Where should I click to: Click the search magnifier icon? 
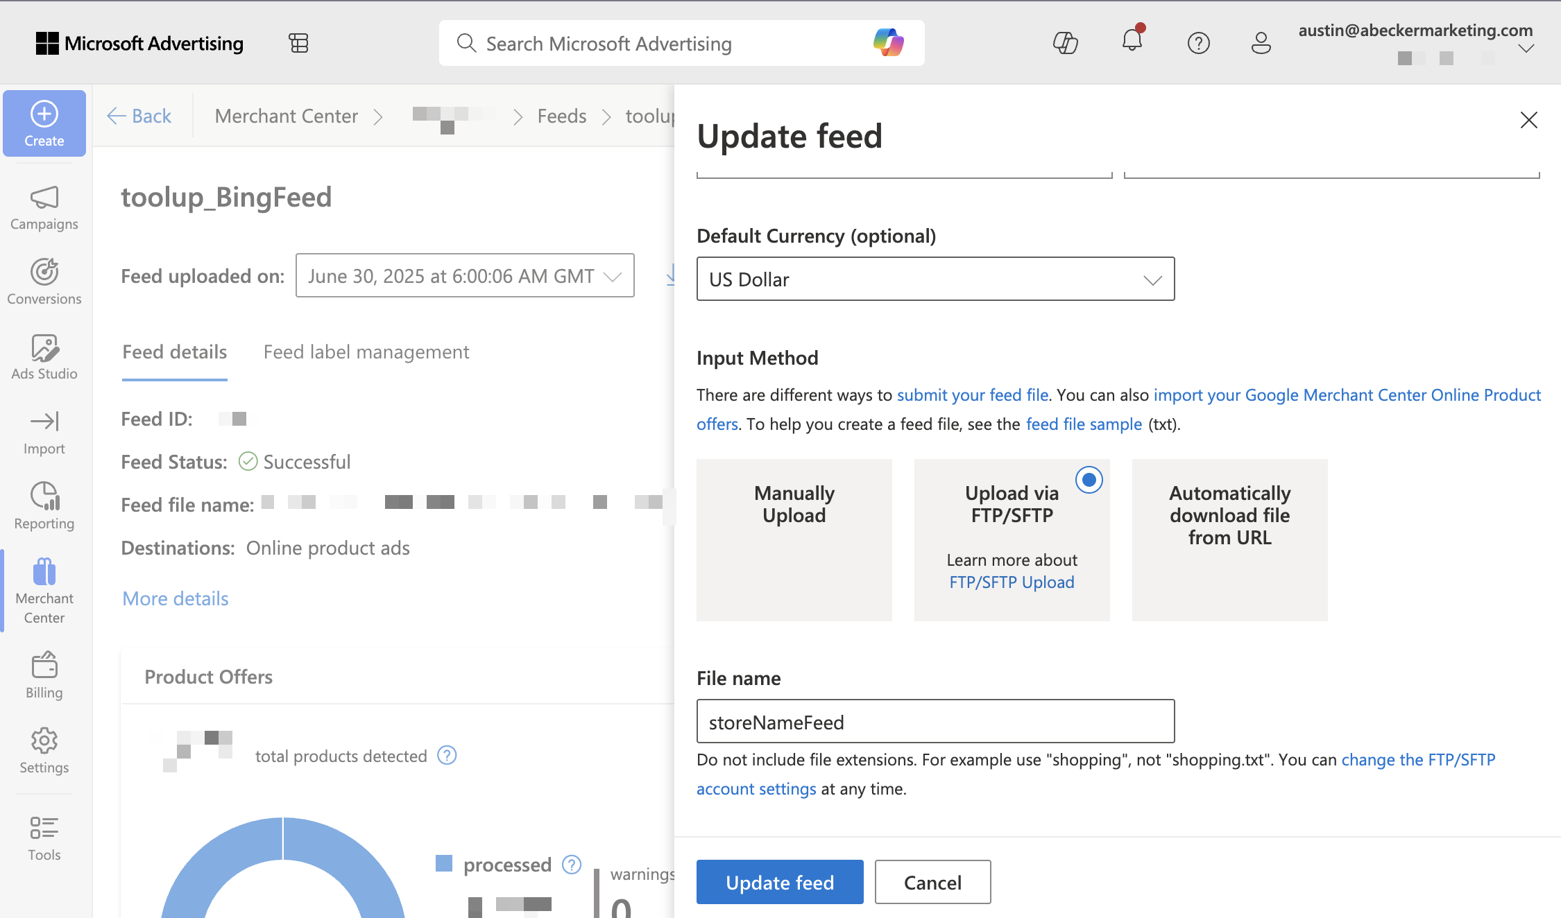[x=466, y=43]
